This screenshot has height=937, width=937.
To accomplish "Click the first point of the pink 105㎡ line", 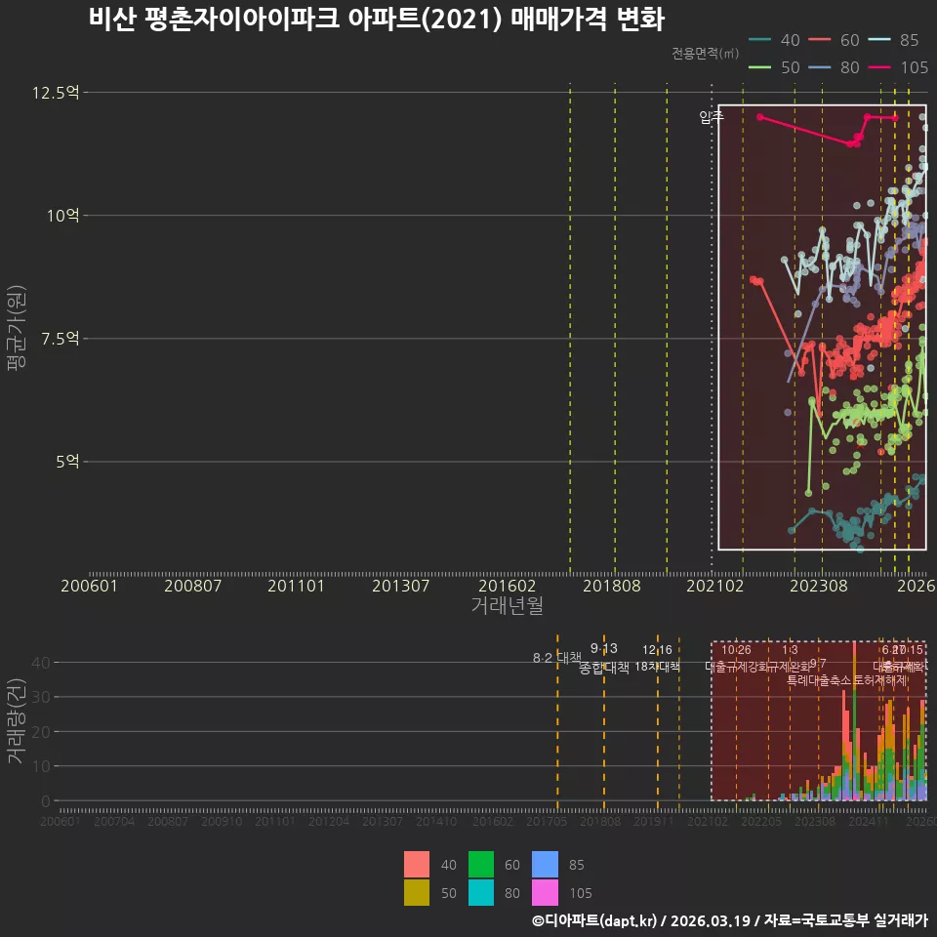I will tap(760, 117).
